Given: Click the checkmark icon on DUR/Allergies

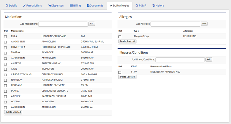Looking at the screenshot, I should click(111, 6).
